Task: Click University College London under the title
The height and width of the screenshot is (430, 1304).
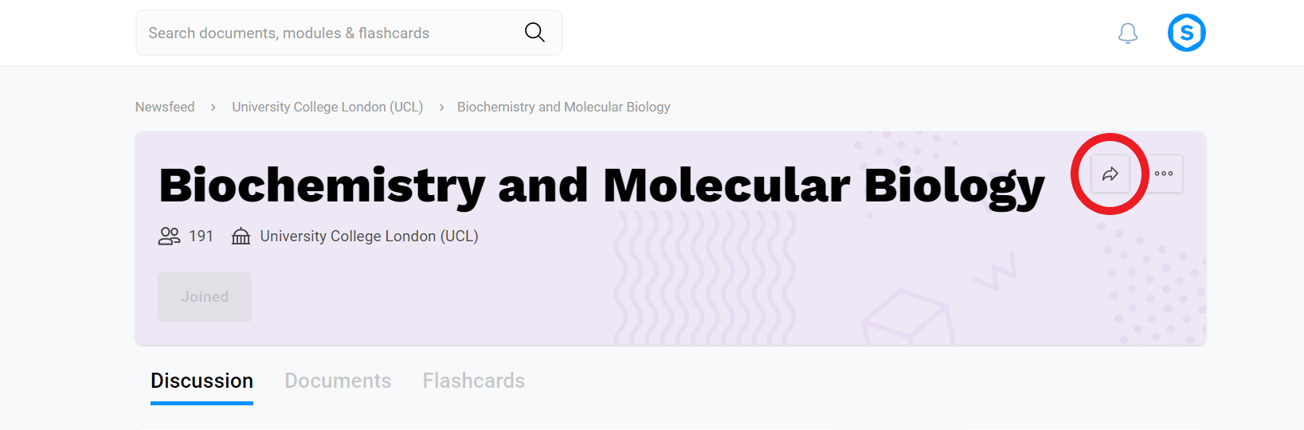Action: point(369,236)
